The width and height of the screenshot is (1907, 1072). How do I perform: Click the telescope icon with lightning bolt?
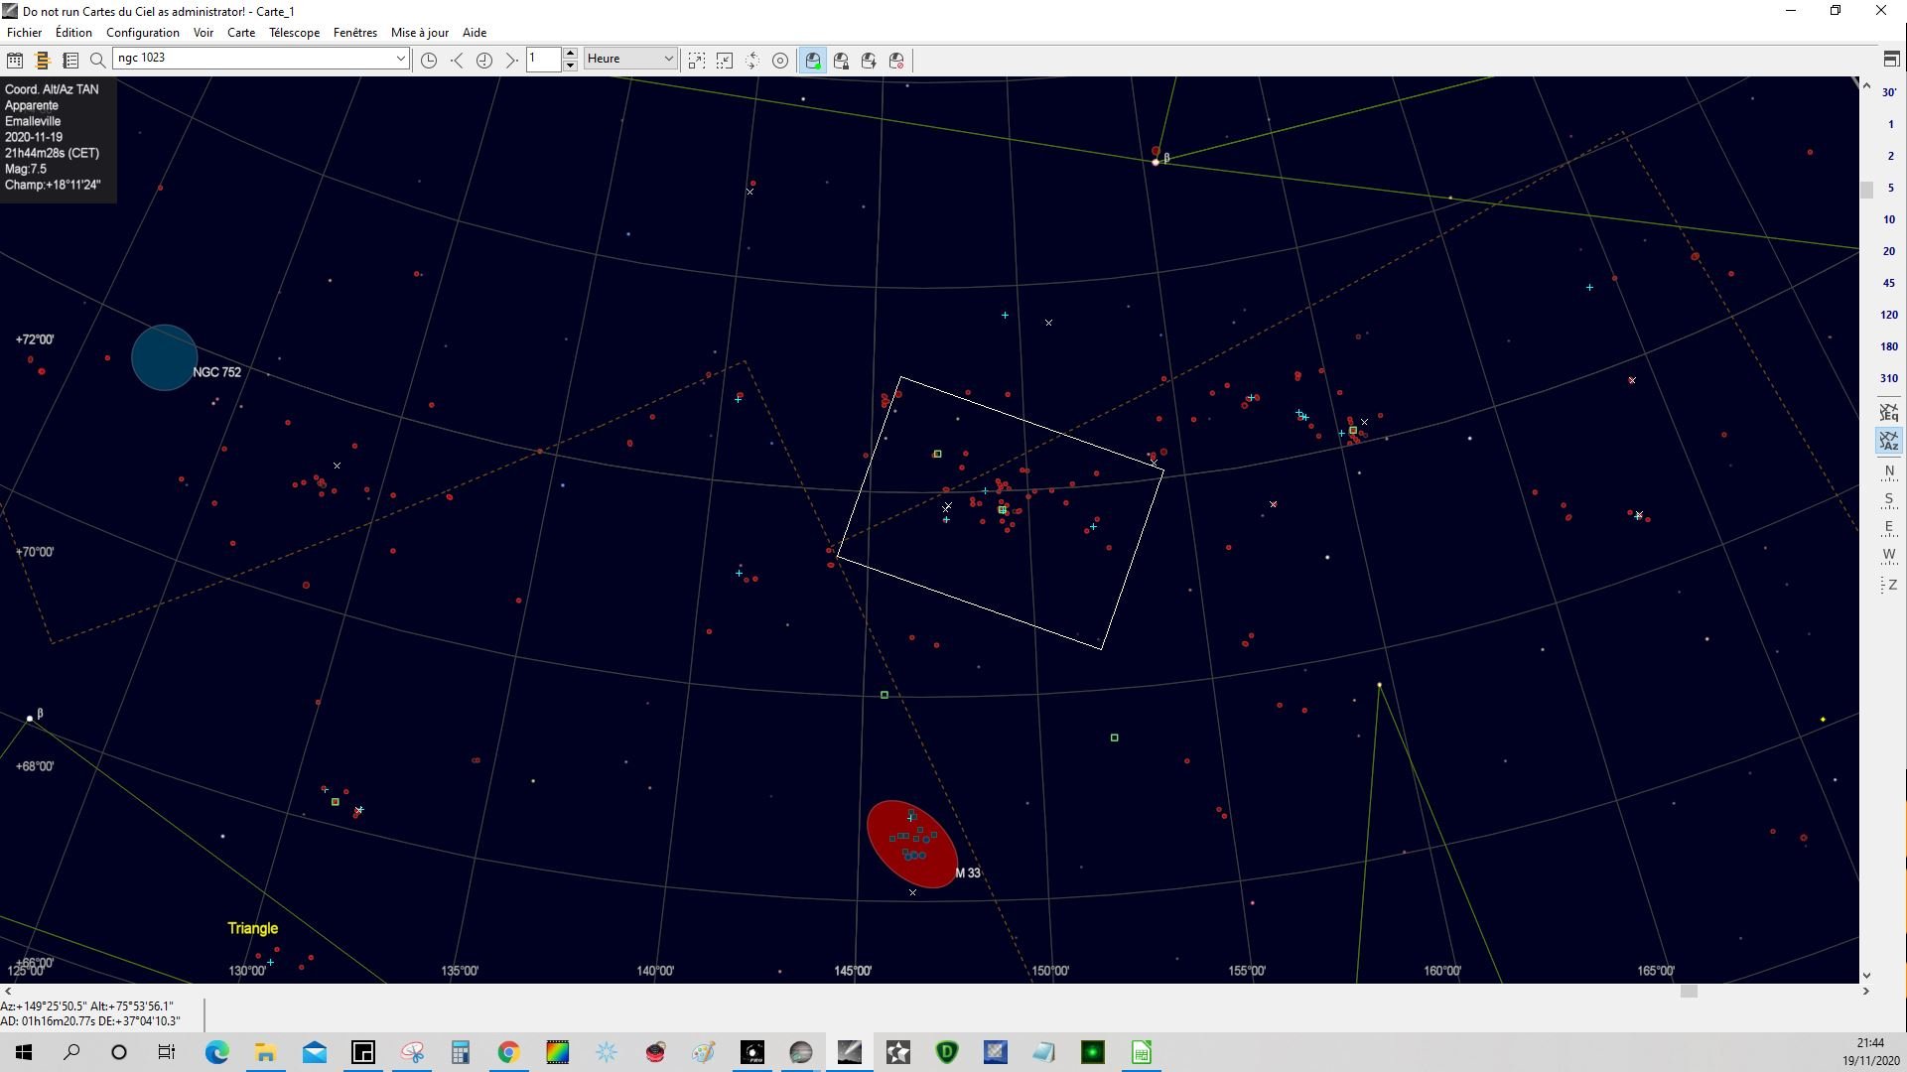tap(869, 61)
